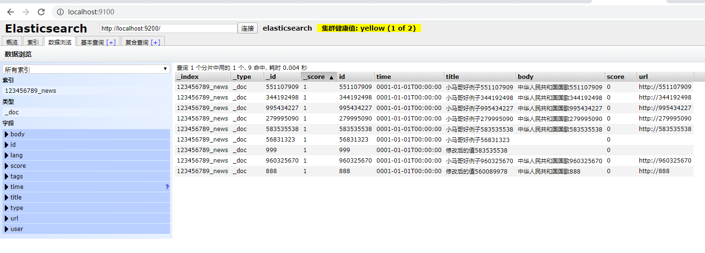
Task: Sort by _index column header
Action: [x=203, y=77]
